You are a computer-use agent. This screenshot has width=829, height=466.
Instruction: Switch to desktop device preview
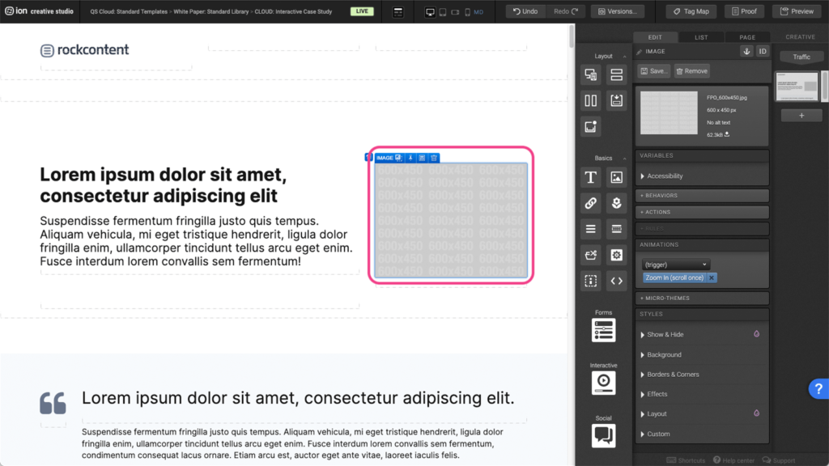(x=430, y=12)
